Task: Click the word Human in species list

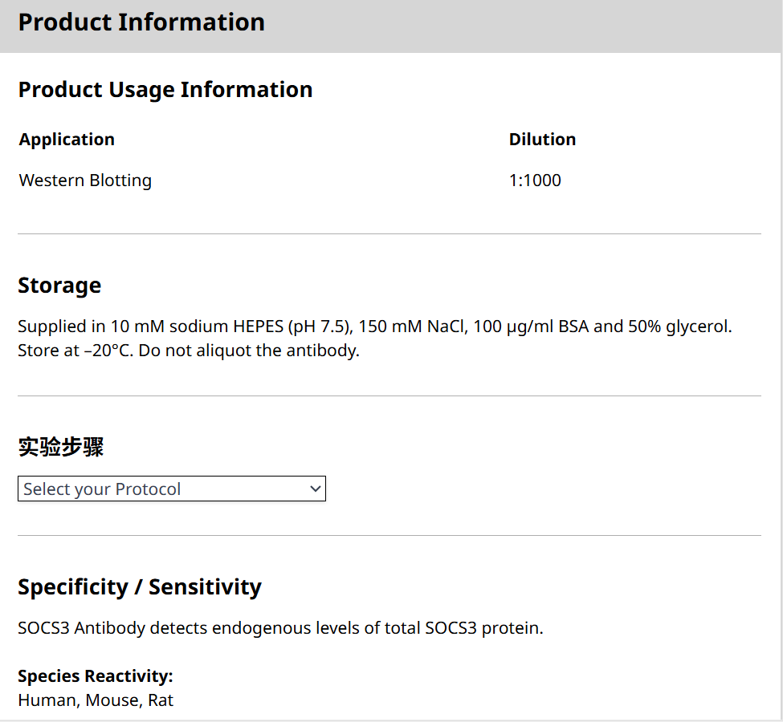Action: 47,700
